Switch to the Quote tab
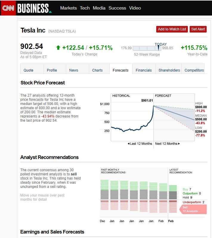Viewport: 212px width, 238px height. 29,70
